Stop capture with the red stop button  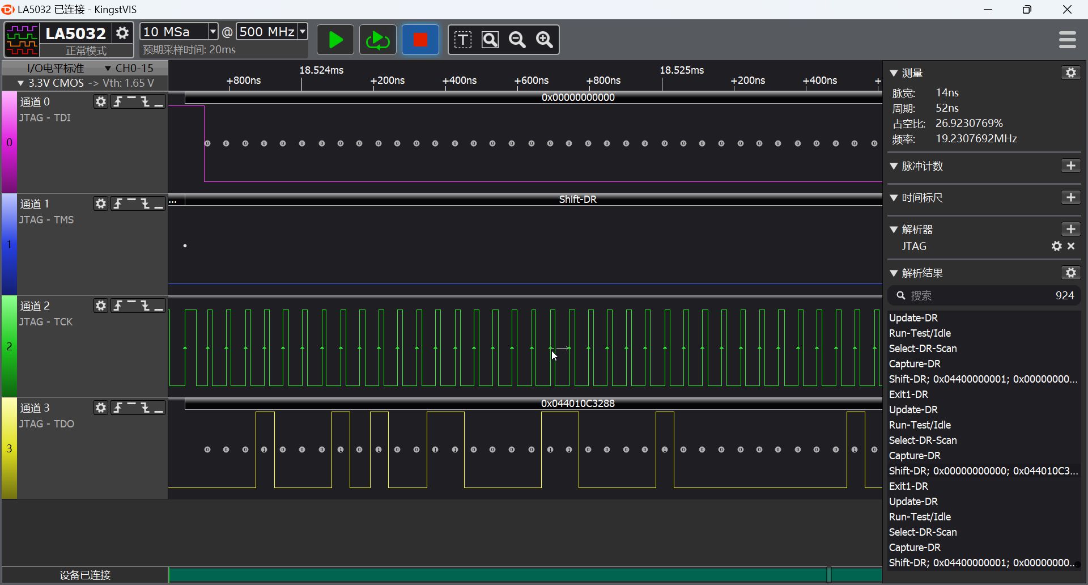[x=420, y=40]
